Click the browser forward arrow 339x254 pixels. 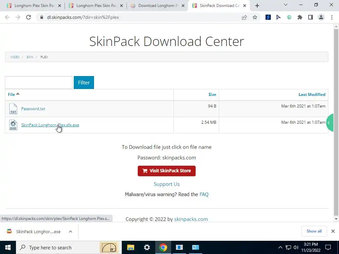point(18,17)
